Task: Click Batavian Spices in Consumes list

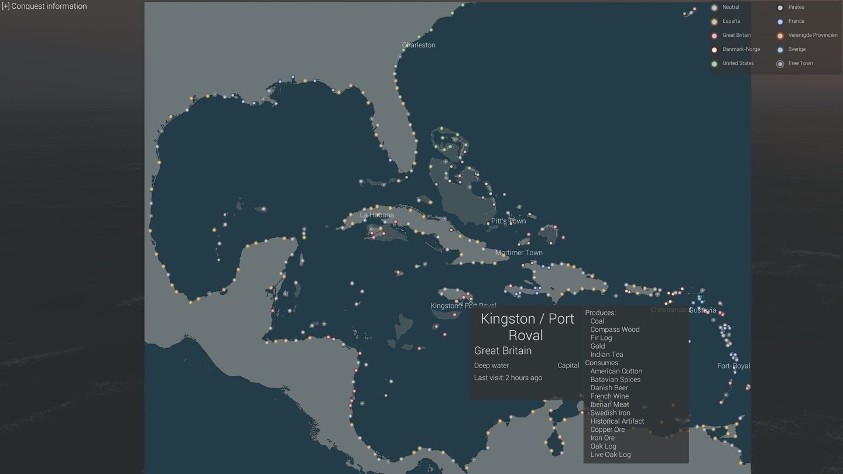Action: (x=615, y=379)
